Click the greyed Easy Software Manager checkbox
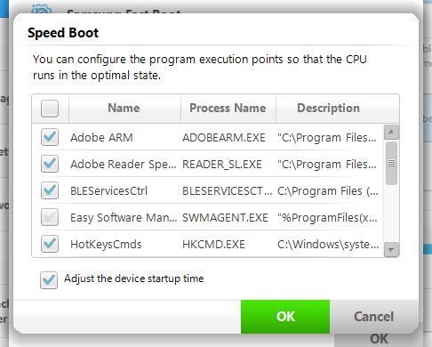Viewport: 432px width, 347px height. coord(50,217)
